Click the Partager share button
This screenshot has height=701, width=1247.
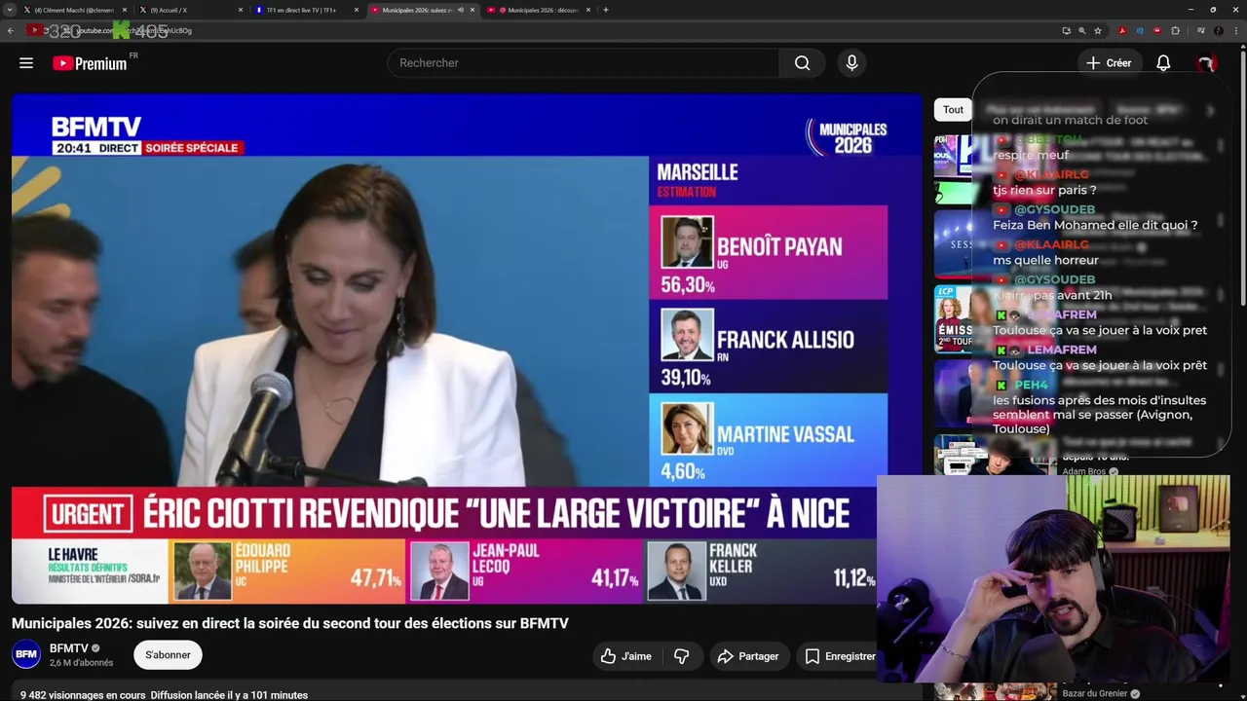click(748, 656)
